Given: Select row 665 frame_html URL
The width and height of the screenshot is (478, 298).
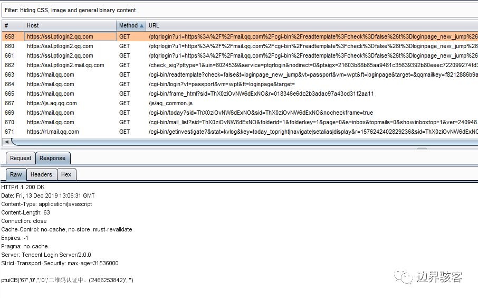Looking at the screenshot, I should [x=261, y=94].
